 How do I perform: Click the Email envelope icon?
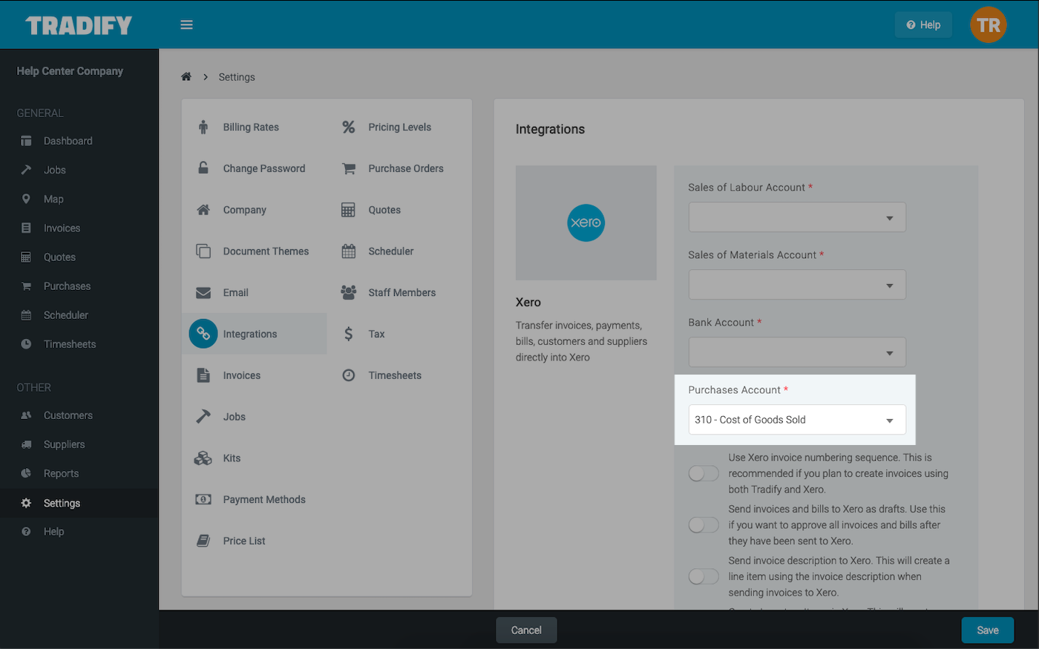click(x=203, y=293)
